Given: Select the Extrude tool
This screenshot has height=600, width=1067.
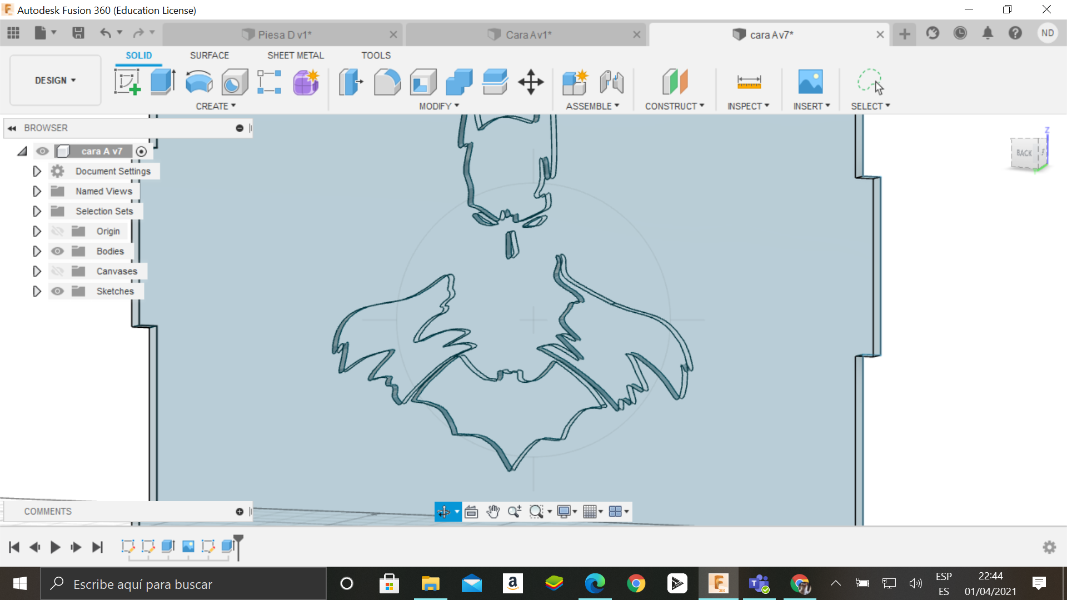Looking at the screenshot, I should [163, 82].
